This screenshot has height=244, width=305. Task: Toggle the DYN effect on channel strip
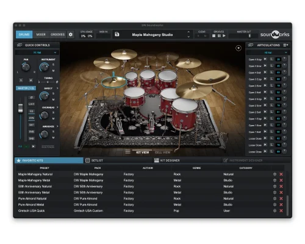(x=31, y=118)
